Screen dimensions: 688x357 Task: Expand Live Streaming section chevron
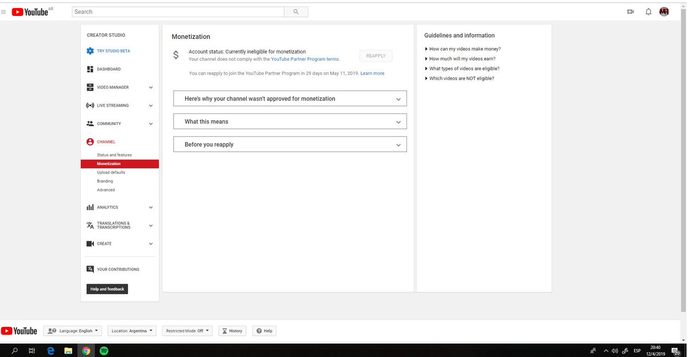click(x=151, y=105)
